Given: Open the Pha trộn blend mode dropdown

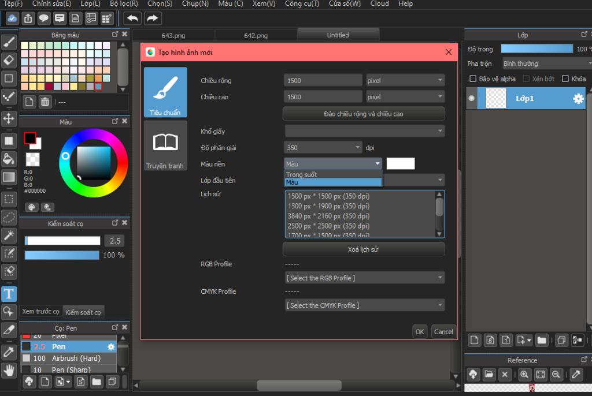Looking at the screenshot, I should 547,63.
